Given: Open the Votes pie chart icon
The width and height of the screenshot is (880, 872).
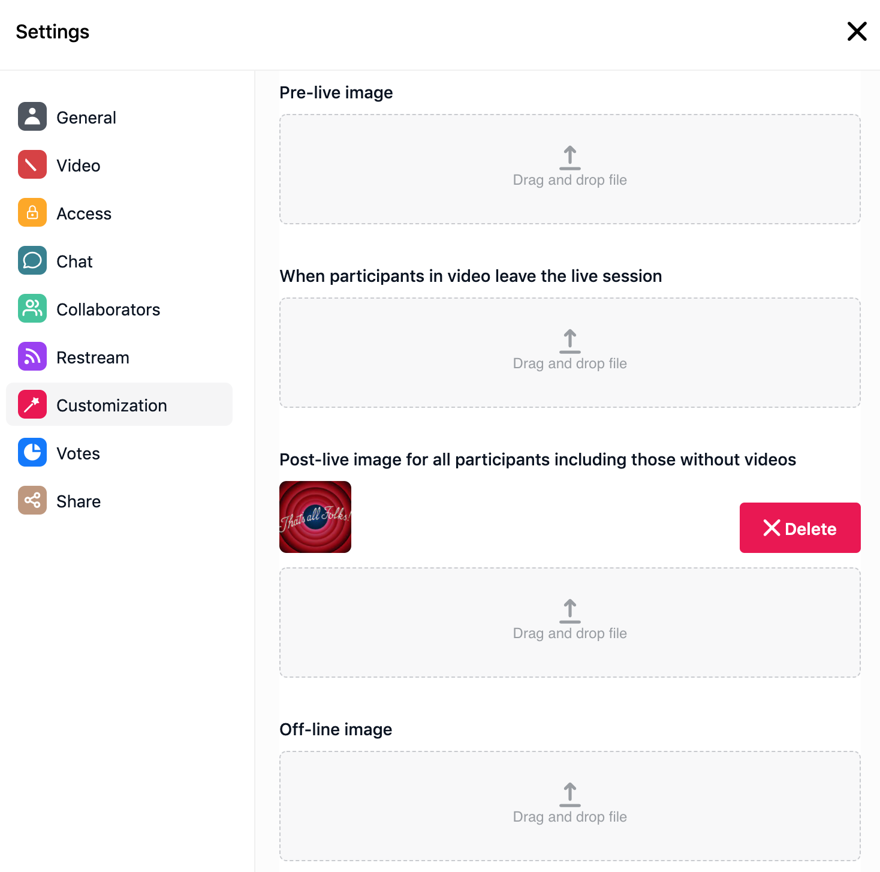Looking at the screenshot, I should [32, 452].
